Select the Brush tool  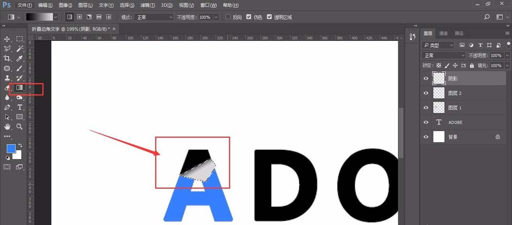[x=19, y=68]
